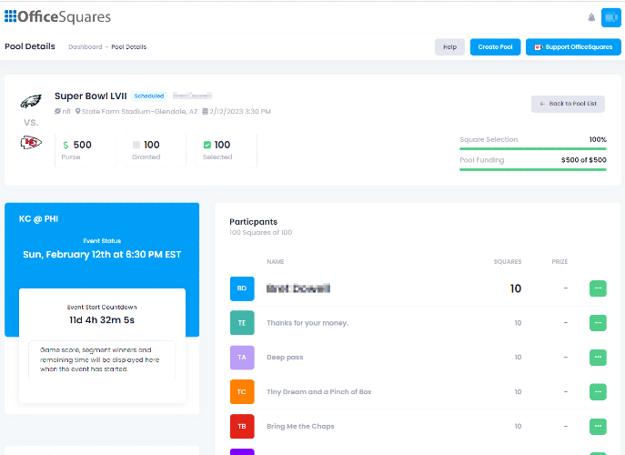The height and width of the screenshot is (455, 625).
Task: Click the Sun, February 12th event status text
Action: [102, 255]
